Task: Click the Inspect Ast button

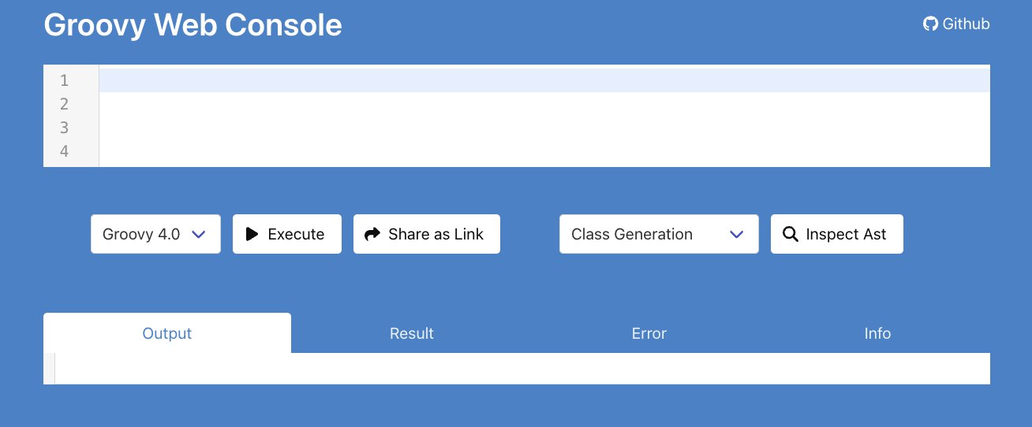Action: [837, 234]
